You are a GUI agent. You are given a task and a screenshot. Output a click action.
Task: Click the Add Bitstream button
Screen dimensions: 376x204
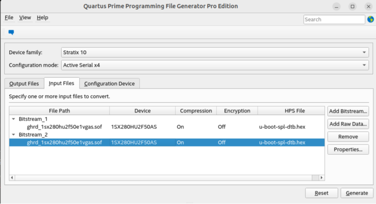[348, 111]
